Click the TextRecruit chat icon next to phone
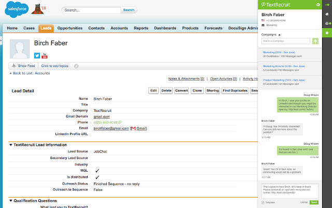The height and width of the screenshot is (208, 332). (x=120, y=122)
